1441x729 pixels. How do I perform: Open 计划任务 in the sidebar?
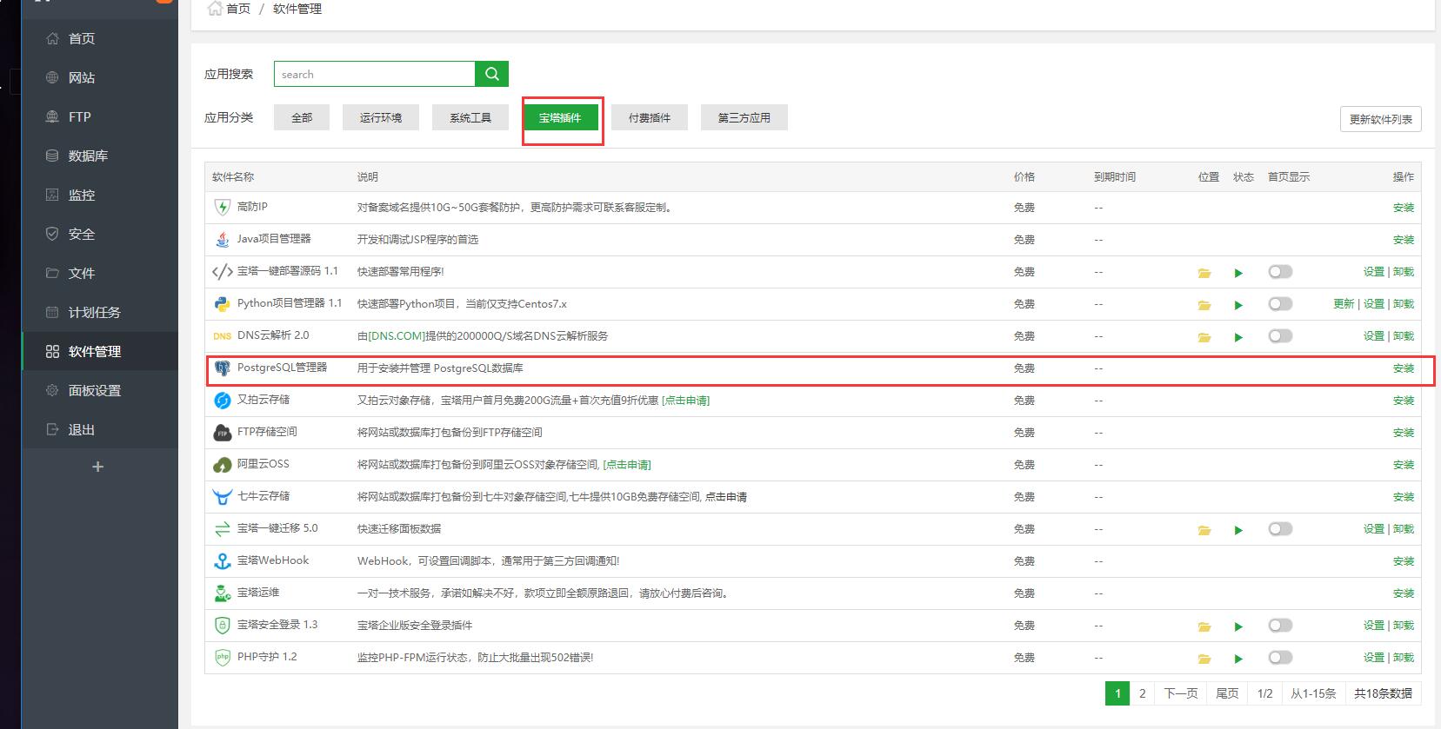100,312
